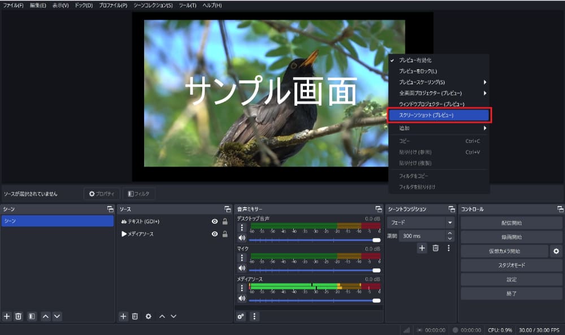The image size is (565, 335).
Task: Open マイク channel options dots
Action: 242,258
